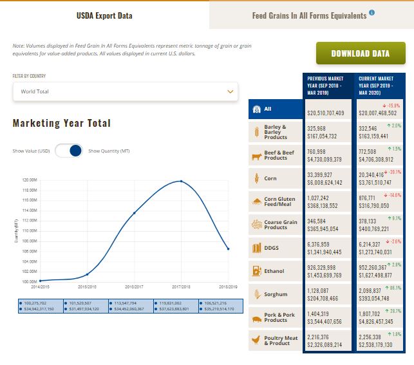Click the Pork & Pork Products pig icon
The height and width of the screenshot is (365, 414).
256,319
